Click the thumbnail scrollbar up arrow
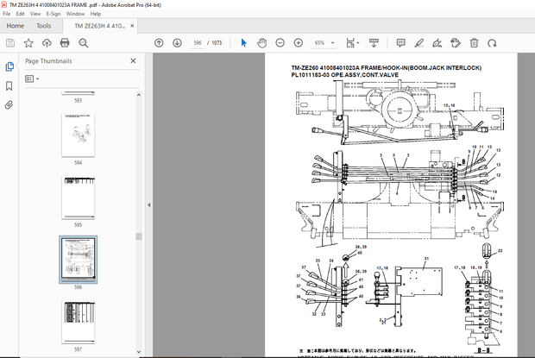 click(x=139, y=95)
